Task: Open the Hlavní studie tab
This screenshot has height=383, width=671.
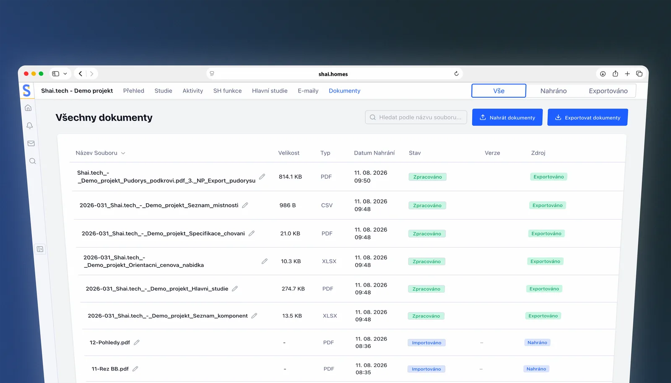Action: tap(270, 91)
